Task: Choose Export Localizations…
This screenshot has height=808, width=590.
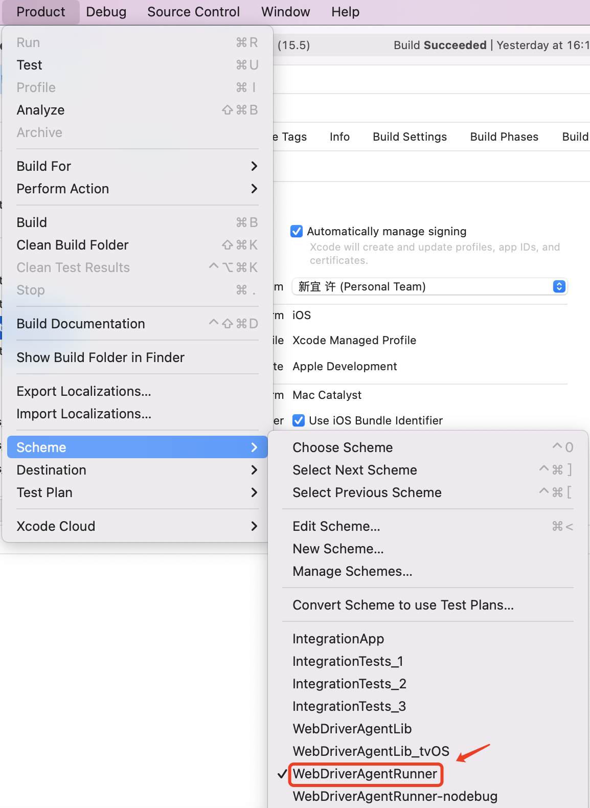Action: (138, 391)
